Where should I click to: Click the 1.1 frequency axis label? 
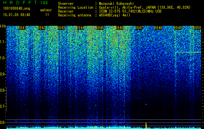pos(3,42)
